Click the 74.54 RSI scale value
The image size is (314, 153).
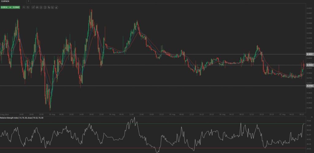point(309,121)
